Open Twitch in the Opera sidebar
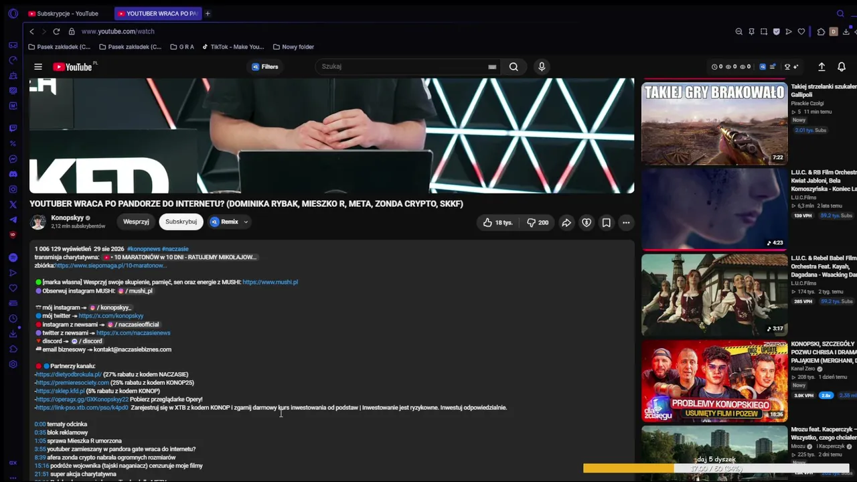 [13, 129]
